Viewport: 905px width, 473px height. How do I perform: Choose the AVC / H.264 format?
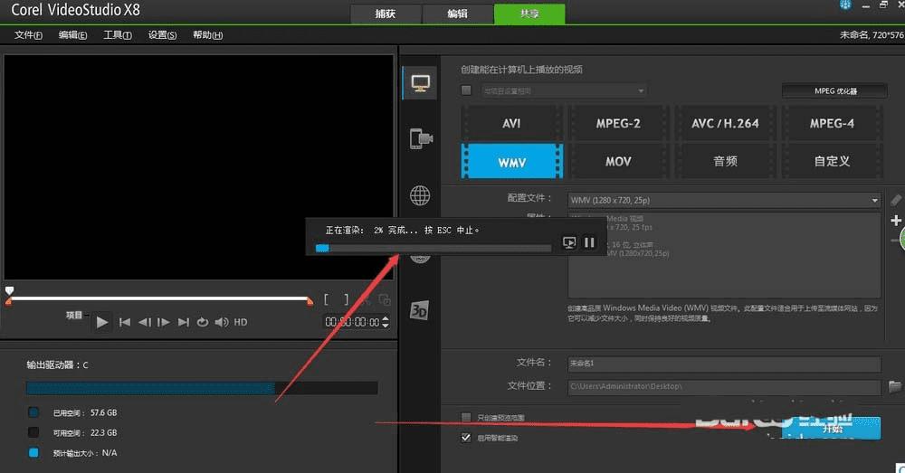click(725, 123)
